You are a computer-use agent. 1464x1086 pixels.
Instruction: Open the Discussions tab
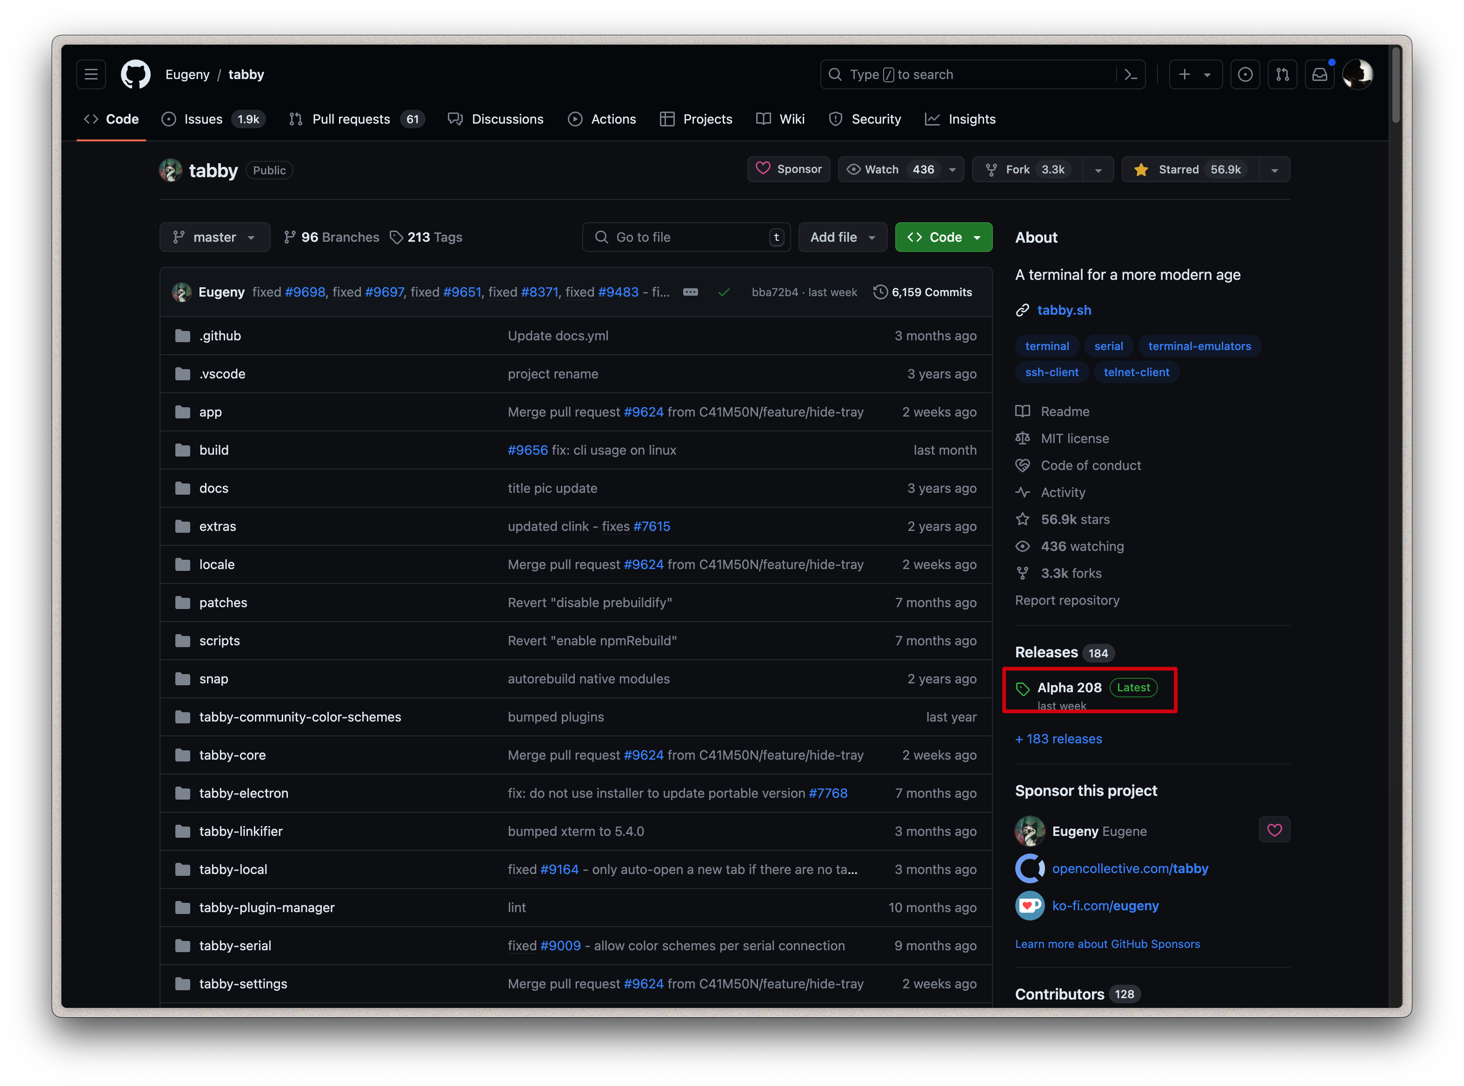[x=495, y=119]
